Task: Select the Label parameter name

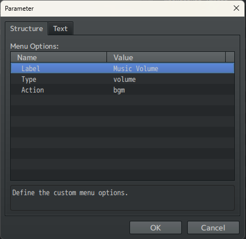Action: [30, 68]
